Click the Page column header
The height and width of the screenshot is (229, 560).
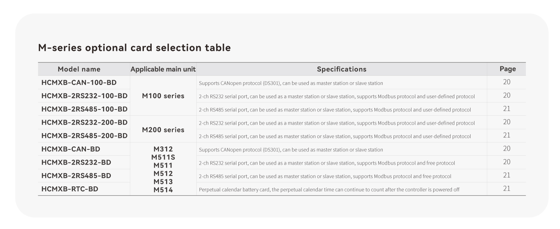pyautogui.click(x=507, y=69)
